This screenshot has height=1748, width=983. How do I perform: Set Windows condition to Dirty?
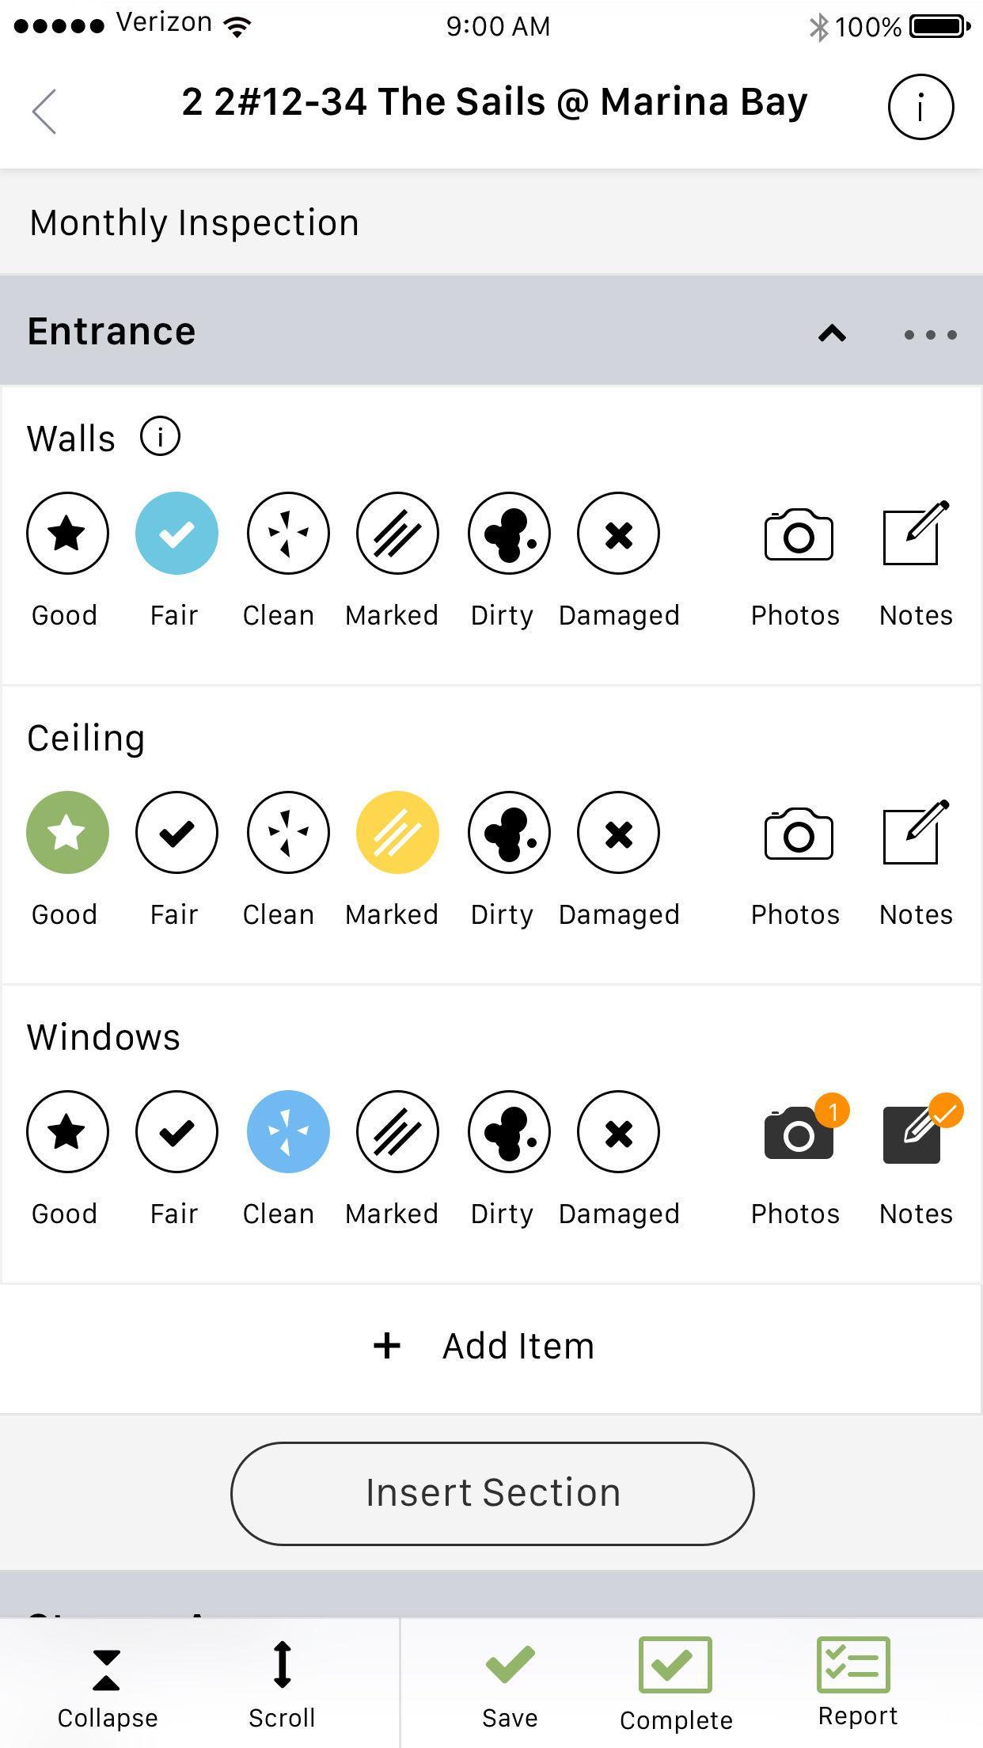pos(508,1132)
